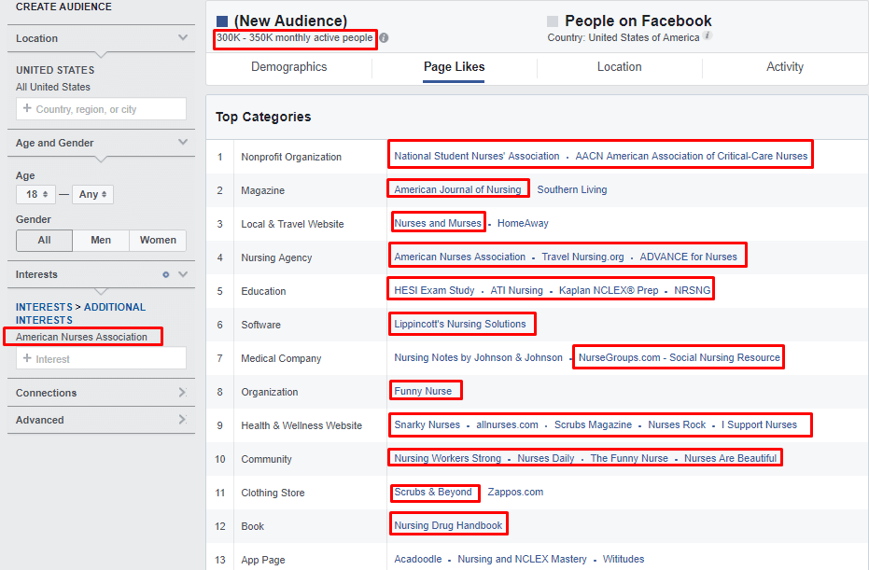Open the Travel Nursing.org link
This screenshot has height=570, width=869.
(x=582, y=257)
